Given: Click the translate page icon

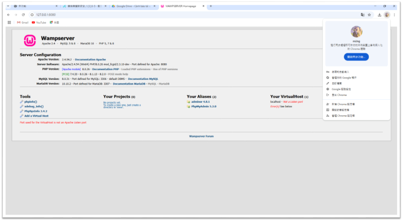Looking at the screenshot, I should (x=362, y=15).
